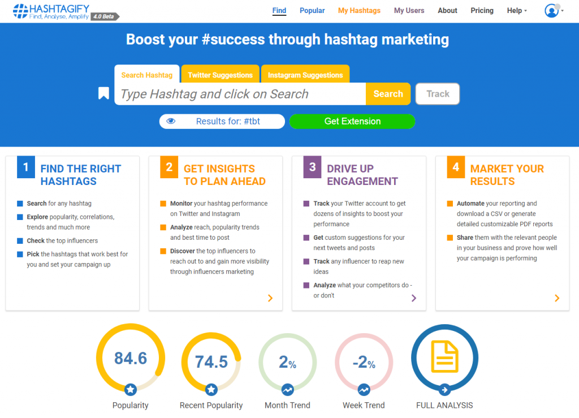Screen dimensions: 579x418
Task: Click the Hashtagify logo
Action: pyautogui.click(x=66, y=12)
